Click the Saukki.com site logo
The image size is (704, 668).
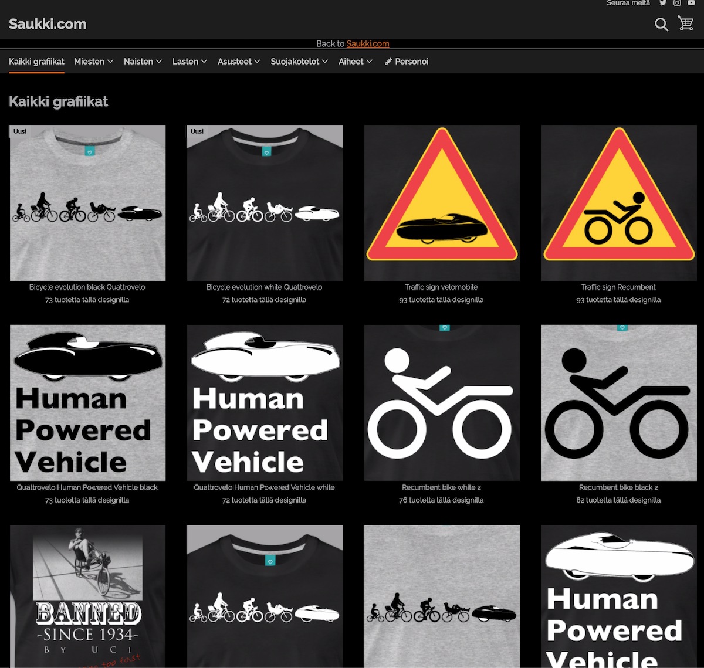(48, 24)
